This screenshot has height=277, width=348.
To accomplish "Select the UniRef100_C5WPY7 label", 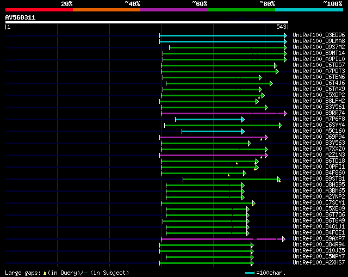I will tap(319, 257).
